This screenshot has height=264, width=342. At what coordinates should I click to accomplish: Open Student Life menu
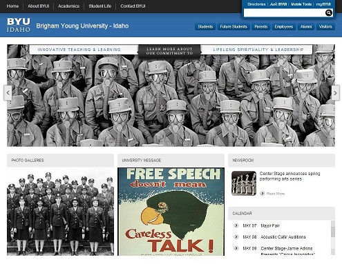100,6
